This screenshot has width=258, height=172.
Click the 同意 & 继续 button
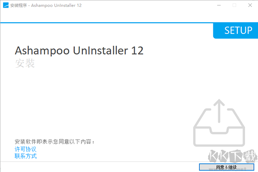pyautogui.click(x=227, y=167)
